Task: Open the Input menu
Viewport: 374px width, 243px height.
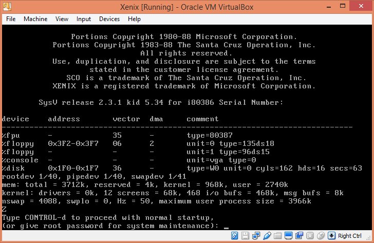Action: click(83, 19)
